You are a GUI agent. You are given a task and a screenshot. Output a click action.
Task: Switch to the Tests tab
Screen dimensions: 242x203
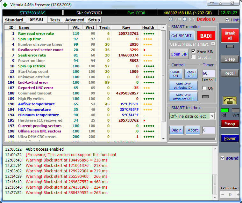pos(55,20)
